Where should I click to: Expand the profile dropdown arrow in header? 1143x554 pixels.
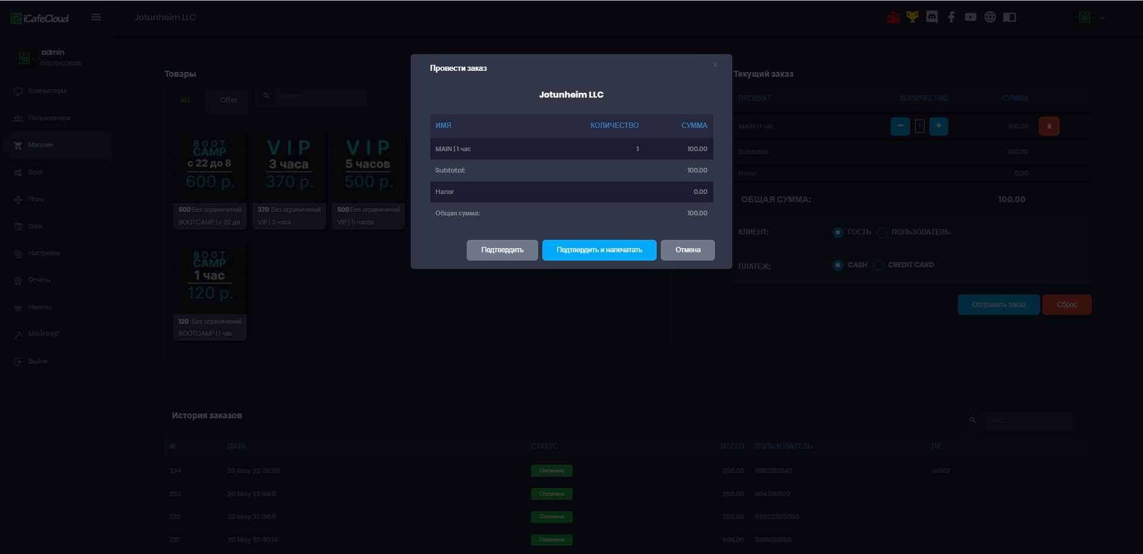click(1102, 18)
